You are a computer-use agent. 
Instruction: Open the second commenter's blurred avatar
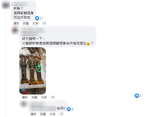click(x=15, y=30)
